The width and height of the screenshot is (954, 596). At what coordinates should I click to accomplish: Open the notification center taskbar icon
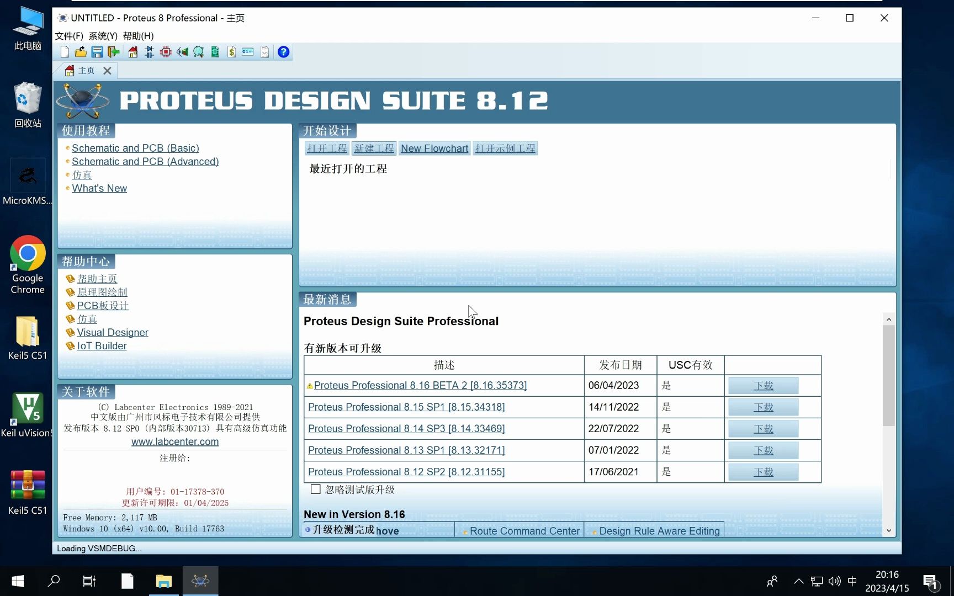[931, 582]
